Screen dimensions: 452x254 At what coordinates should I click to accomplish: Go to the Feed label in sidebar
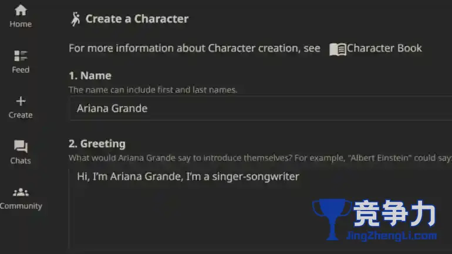21,70
